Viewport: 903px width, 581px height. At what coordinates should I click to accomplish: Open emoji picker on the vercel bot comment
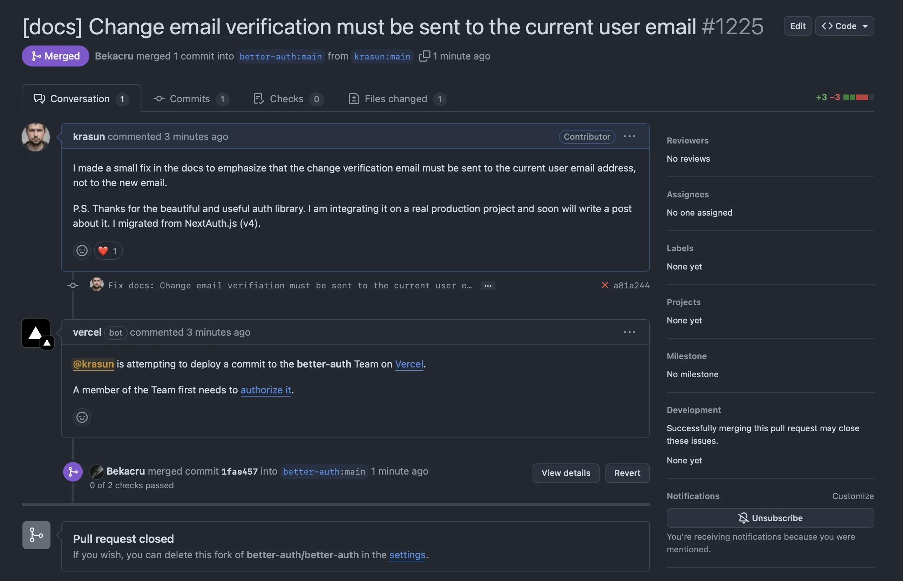tap(82, 417)
